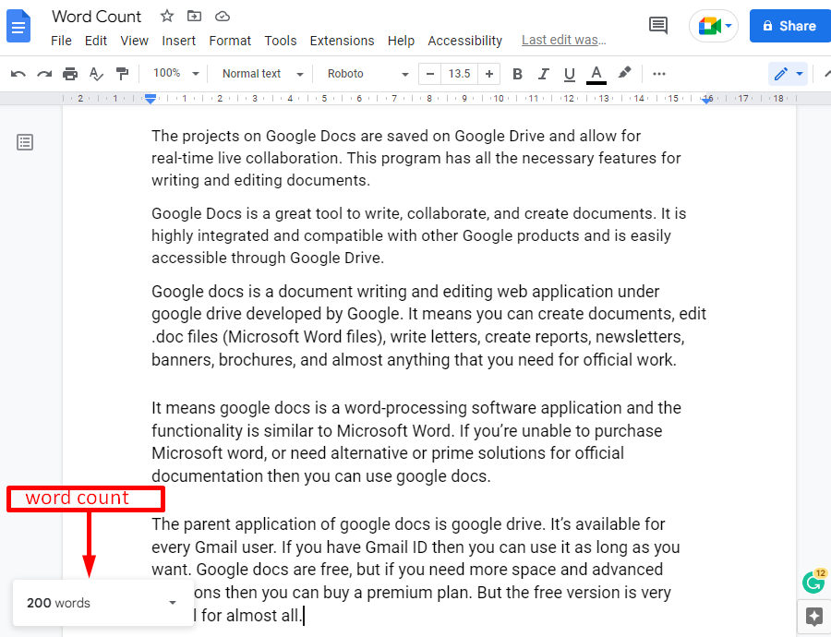The width and height of the screenshot is (831, 637).
Task: Star the Word Count document
Action: [167, 17]
